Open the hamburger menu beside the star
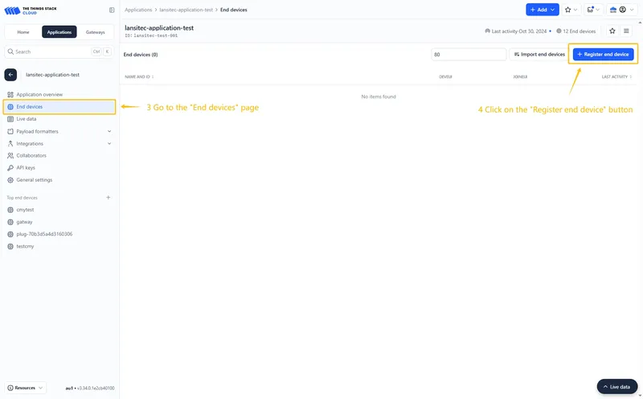 pyautogui.click(x=626, y=31)
